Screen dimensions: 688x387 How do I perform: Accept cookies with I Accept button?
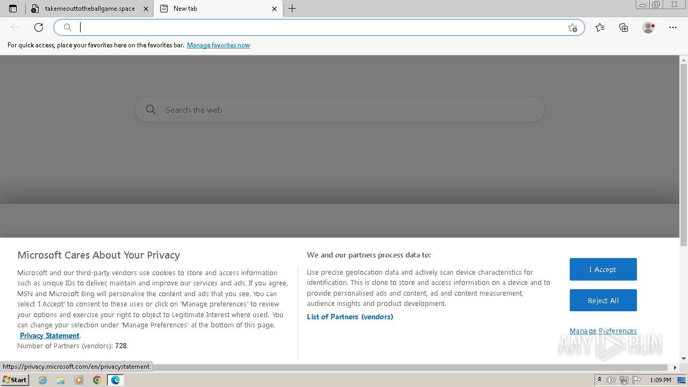click(x=603, y=269)
